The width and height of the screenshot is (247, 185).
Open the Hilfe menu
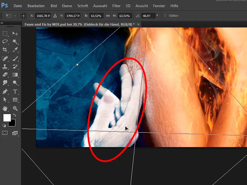pyautogui.click(x=174, y=6)
